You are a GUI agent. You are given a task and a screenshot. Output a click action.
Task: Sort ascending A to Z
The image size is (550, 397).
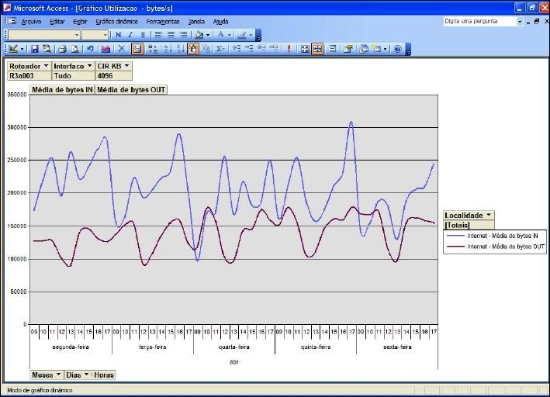(168, 49)
